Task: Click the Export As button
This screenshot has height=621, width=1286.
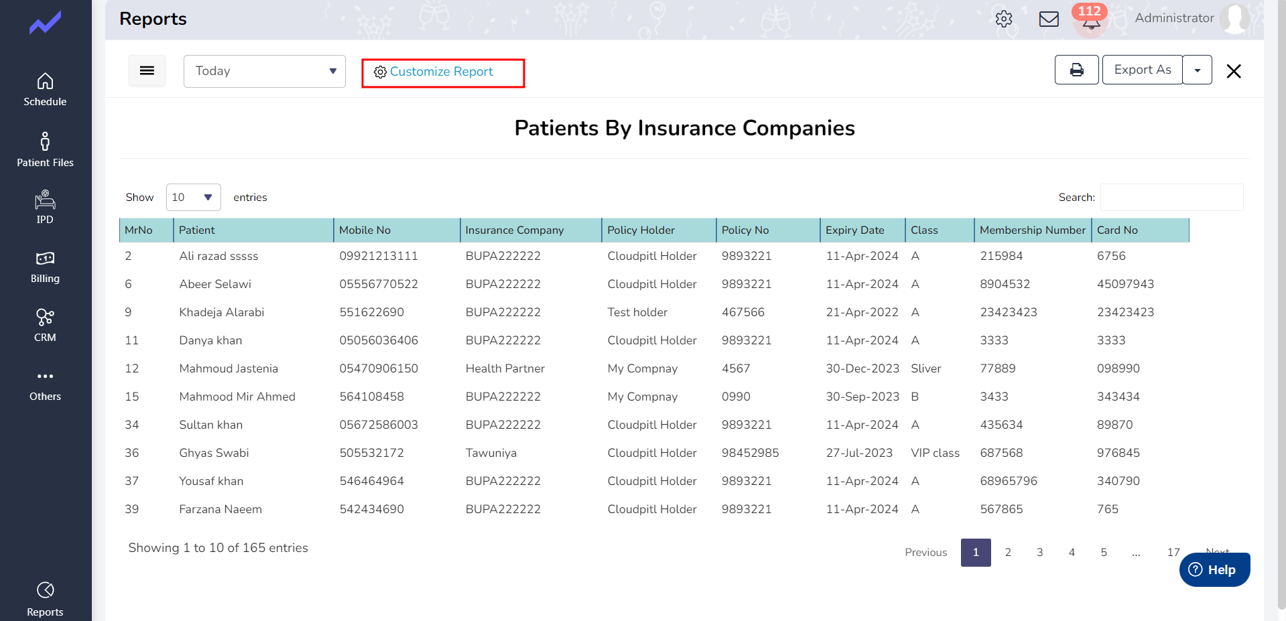Action: click(x=1143, y=70)
